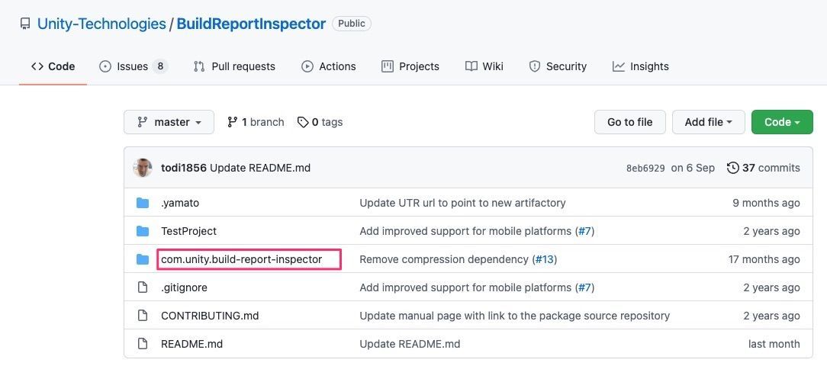Click the Projects board icon
827x366 pixels.
[x=387, y=66]
